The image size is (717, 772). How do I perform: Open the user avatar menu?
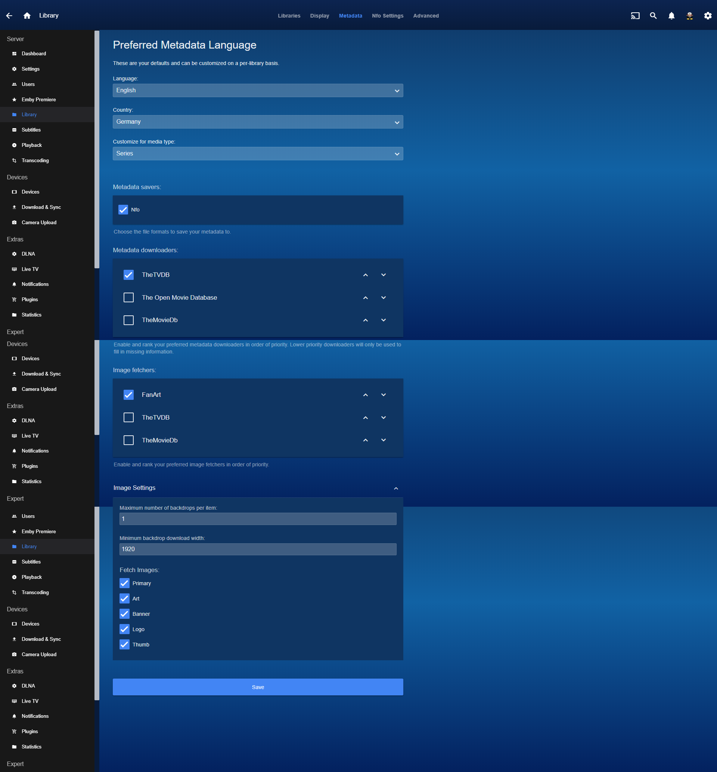[689, 16]
